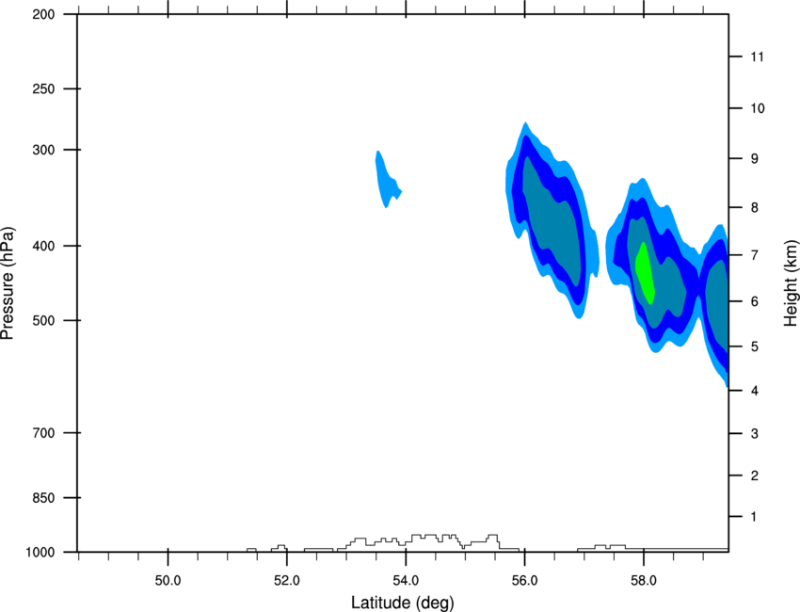Click the 6 km height label
This screenshot has width=800, height=612.
point(755,301)
